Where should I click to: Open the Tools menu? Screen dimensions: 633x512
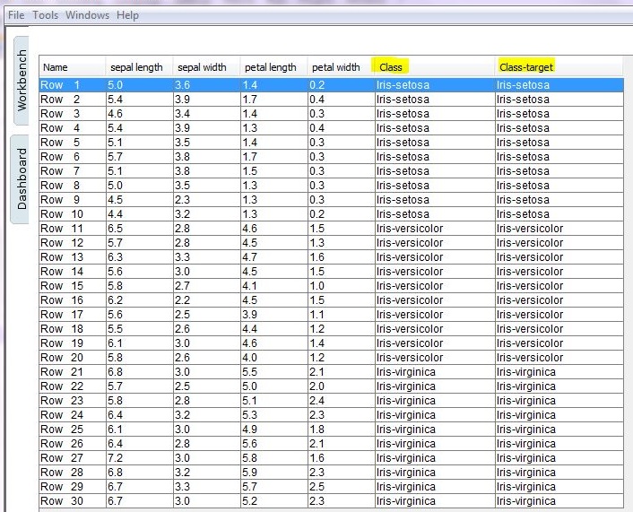tap(46, 15)
